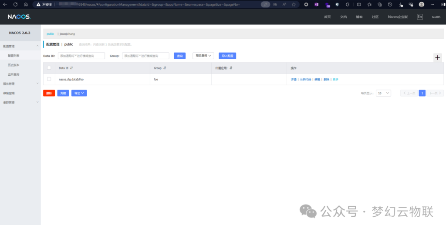446x225 pixels.
Task: Click the blue 查询 search button
Action: tap(180, 56)
